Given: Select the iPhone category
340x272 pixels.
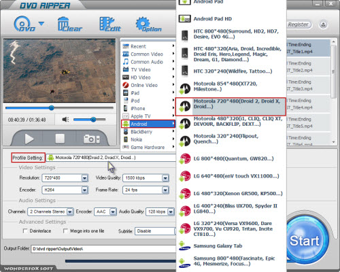Looking at the screenshot, I should pos(148,108).
